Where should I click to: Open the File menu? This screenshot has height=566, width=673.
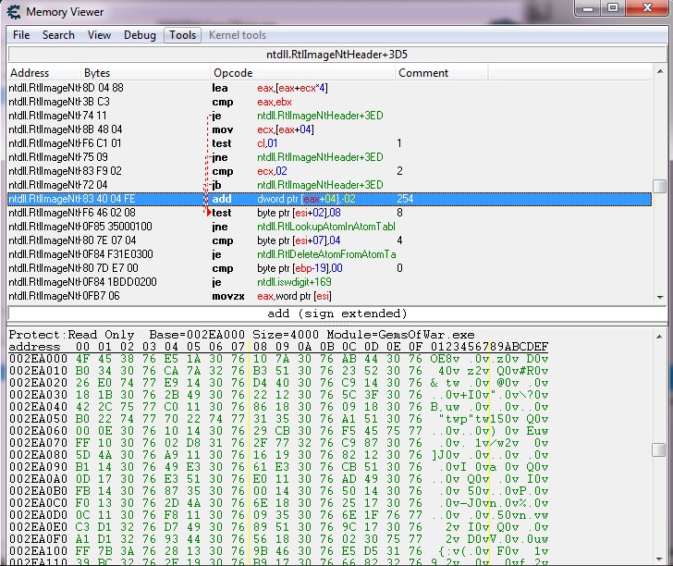[21, 35]
